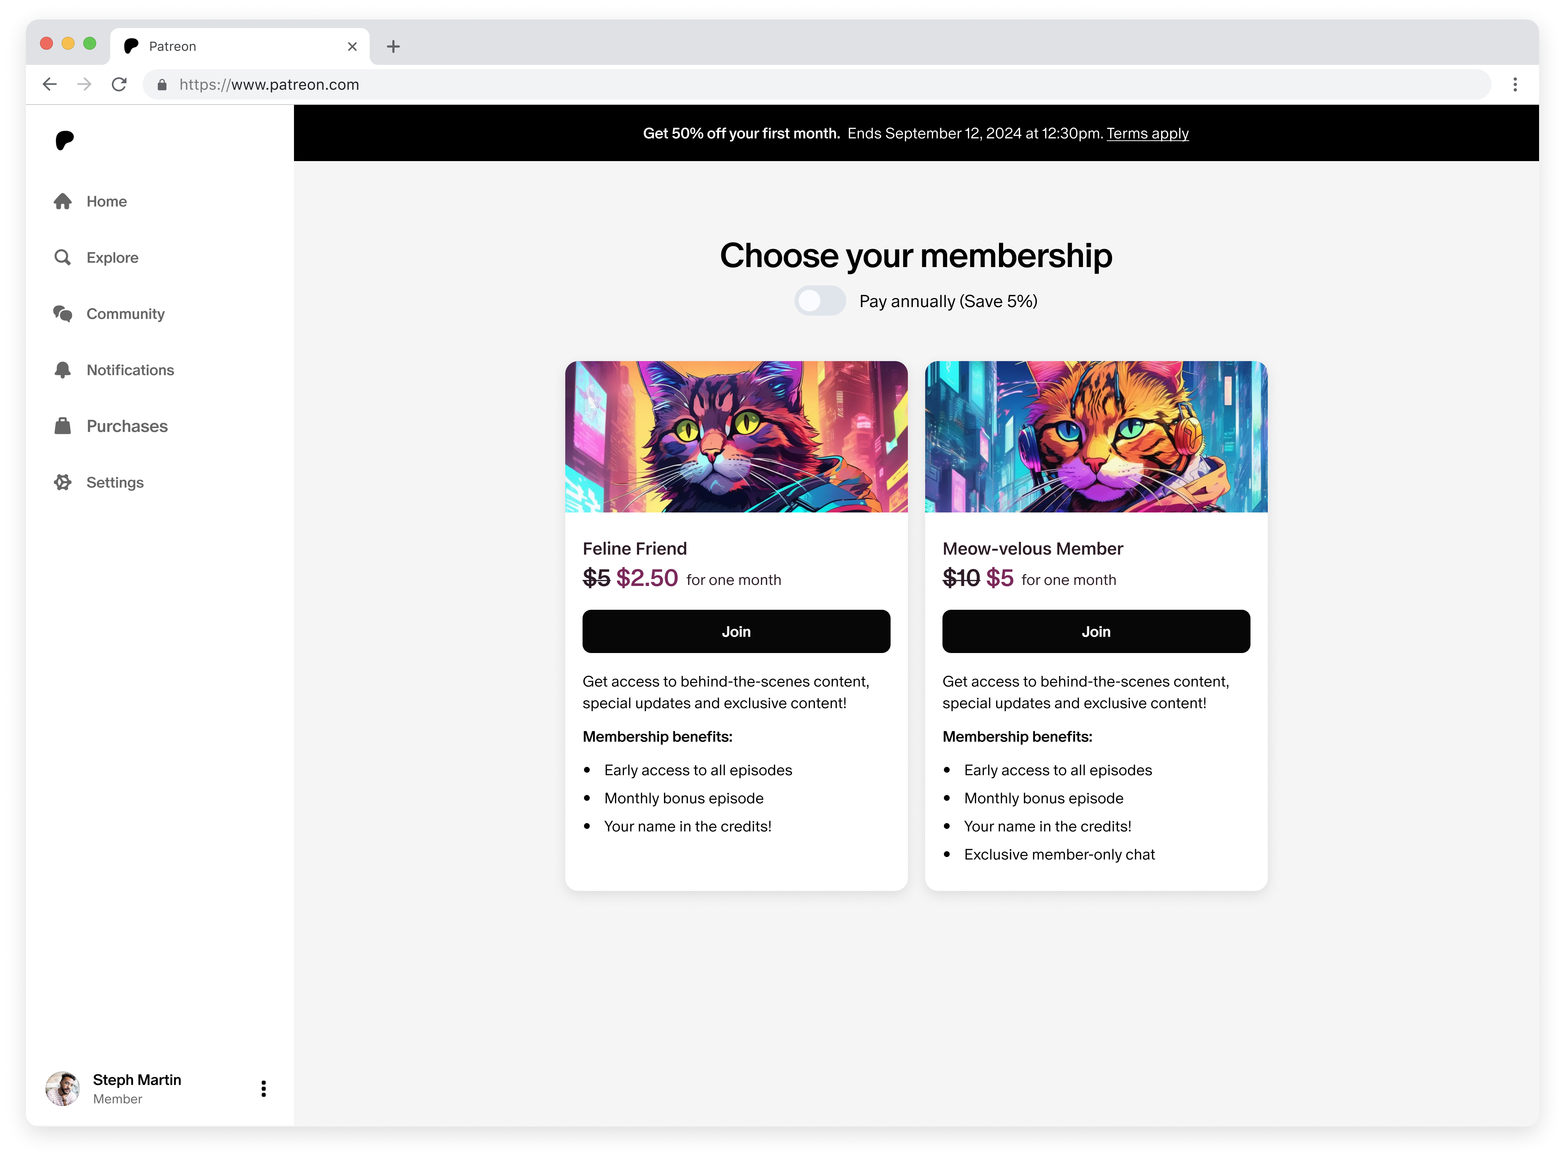Image resolution: width=1565 pixels, height=1159 pixels.
Task: Open Purchases shopping bag icon
Action: pyautogui.click(x=63, y=426)
